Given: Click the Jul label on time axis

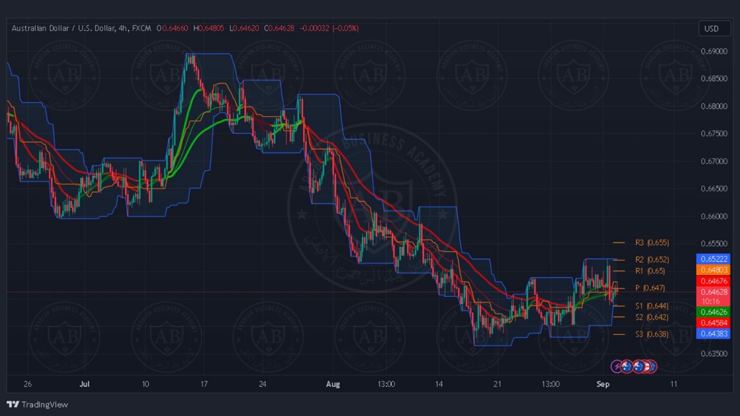Looking at the screenshot, I should tap(84, 384).
